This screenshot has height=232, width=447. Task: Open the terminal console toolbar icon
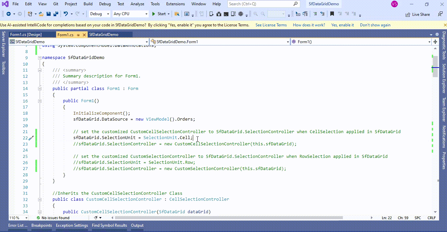(226, 14)
